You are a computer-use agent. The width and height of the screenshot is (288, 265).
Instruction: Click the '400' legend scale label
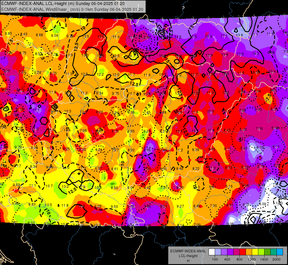(227, 259)
